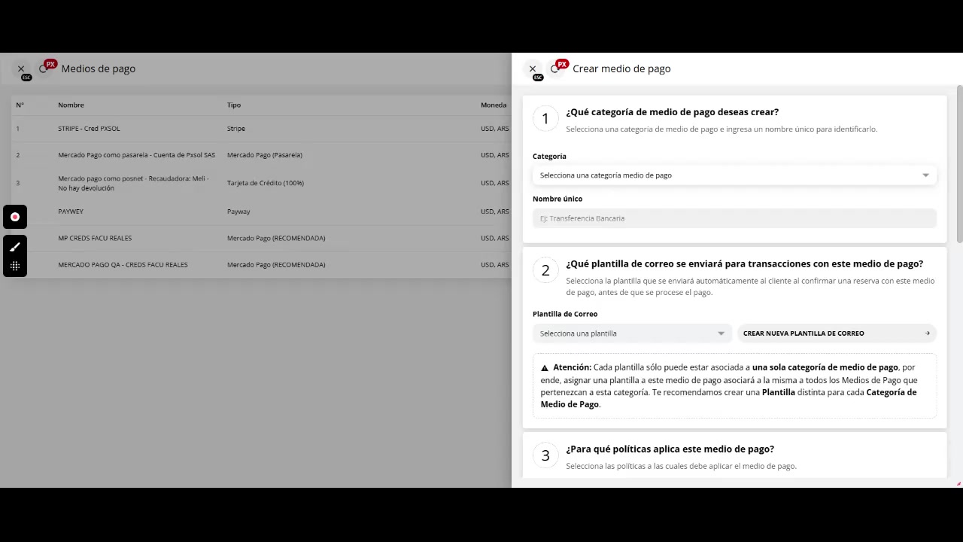Click the warning triangle icon beside Atención
Image resolution: width=963 pixels, height=542 pixels.
[545, 368]
